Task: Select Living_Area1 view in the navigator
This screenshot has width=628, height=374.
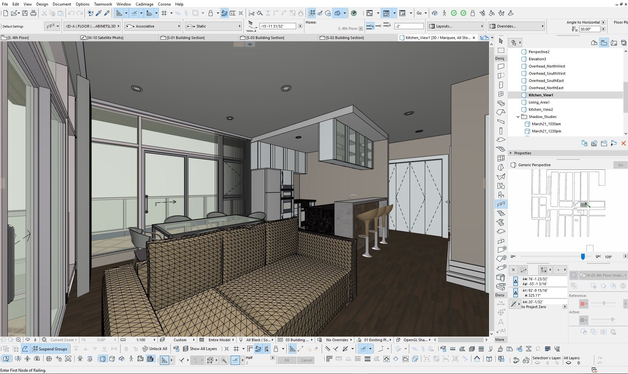Action: pyautogui.click(x=539, y=102)
